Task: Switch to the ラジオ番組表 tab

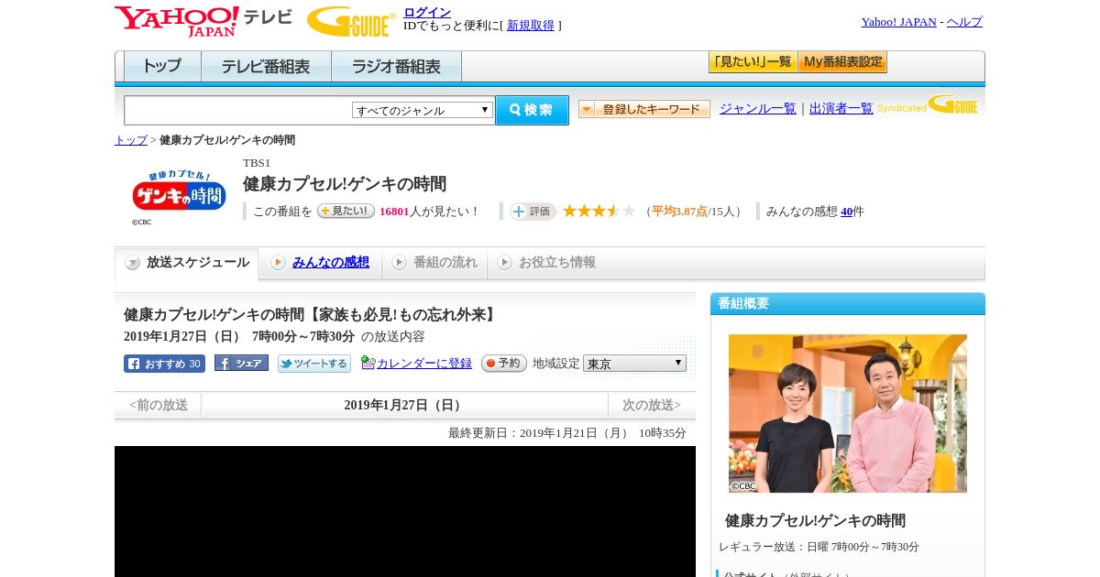Action: [396, 66]
